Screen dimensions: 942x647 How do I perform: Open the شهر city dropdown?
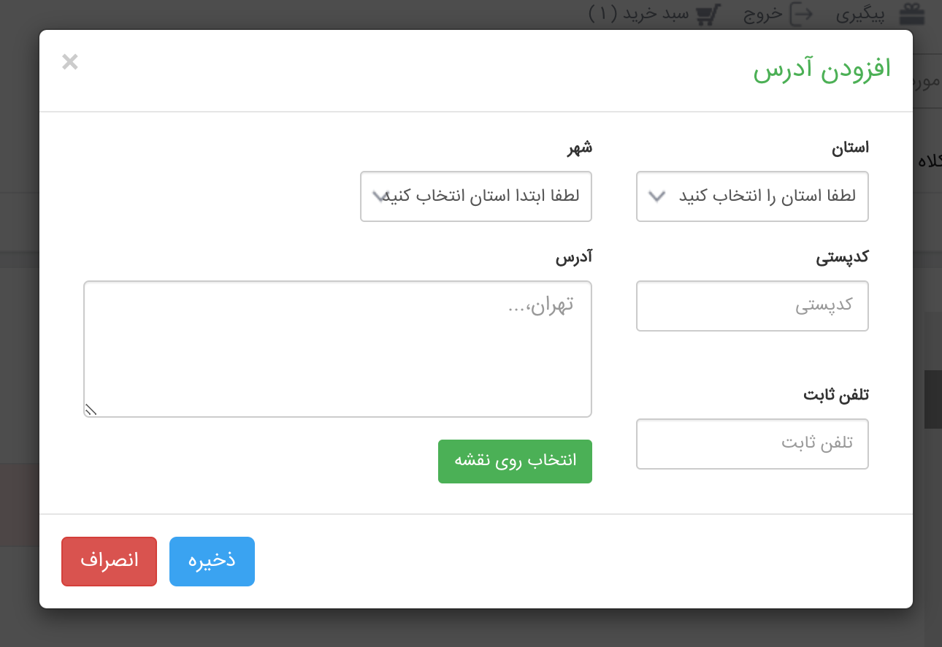click(x=475, y=196)
